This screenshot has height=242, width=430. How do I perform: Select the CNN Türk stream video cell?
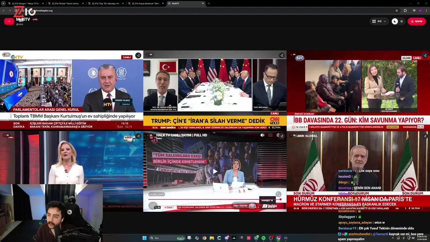coord(215,90)
